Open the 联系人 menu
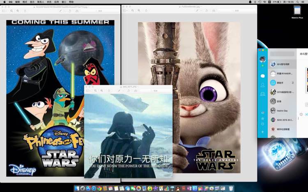Image resolution: width=308 pixels, height=192 pixels. click(41, 2)
